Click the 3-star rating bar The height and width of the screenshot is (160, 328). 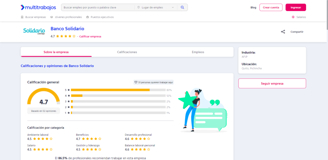(x=118, y=101)
